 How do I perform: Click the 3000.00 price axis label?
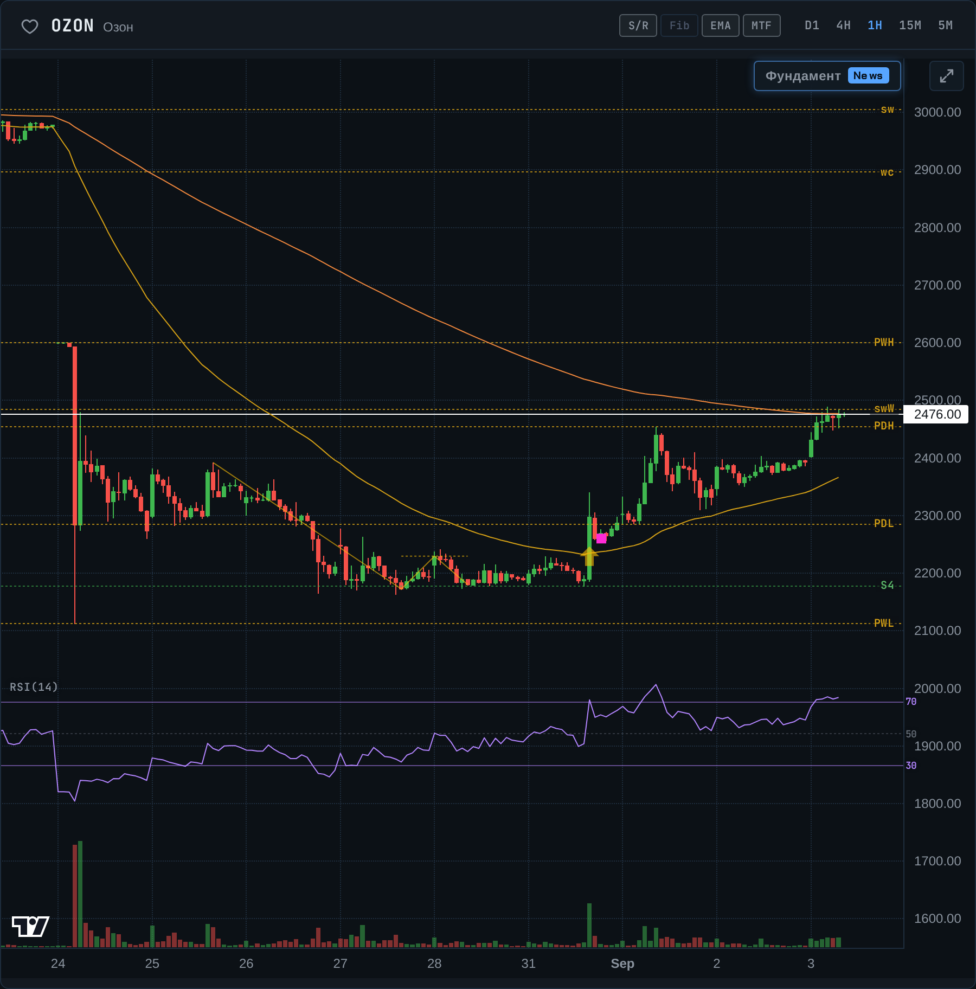coord(938,112)
